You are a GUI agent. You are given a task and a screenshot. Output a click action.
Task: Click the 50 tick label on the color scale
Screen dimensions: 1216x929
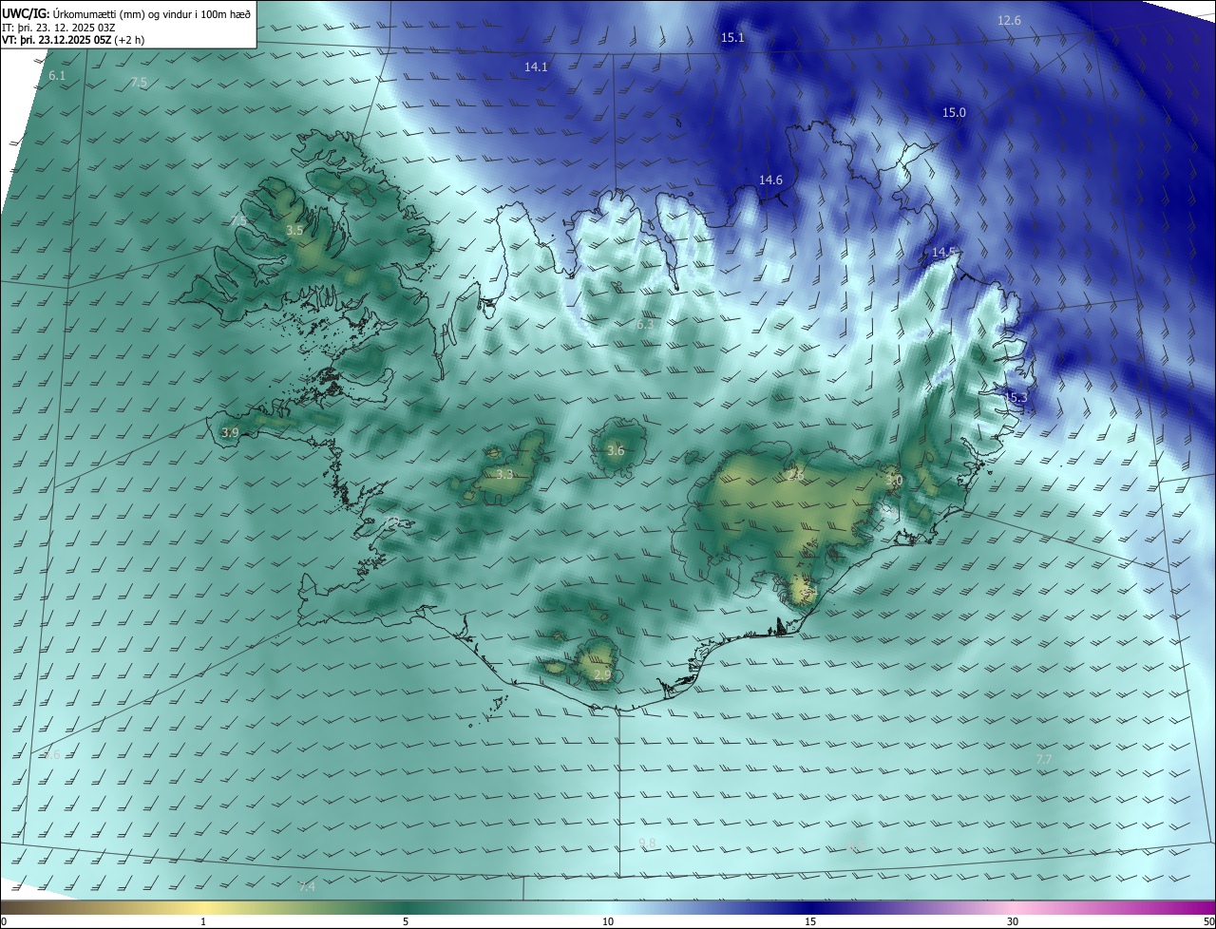tap(1208, 922)
